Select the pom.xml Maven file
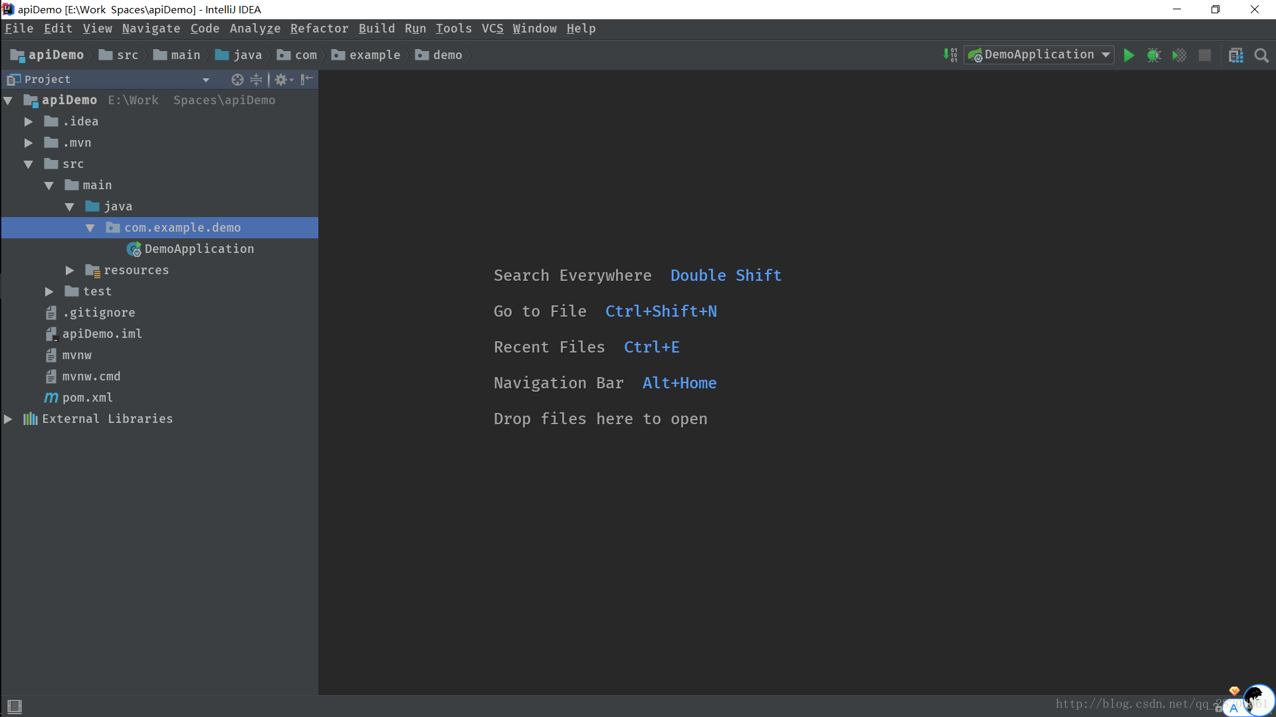 click(x=78, y=398)
